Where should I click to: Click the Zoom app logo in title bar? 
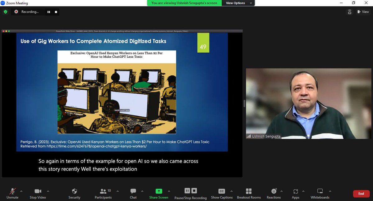3,3
